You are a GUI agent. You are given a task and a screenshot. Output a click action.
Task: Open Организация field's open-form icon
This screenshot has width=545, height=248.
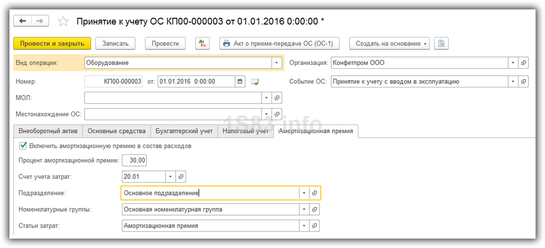523,63
